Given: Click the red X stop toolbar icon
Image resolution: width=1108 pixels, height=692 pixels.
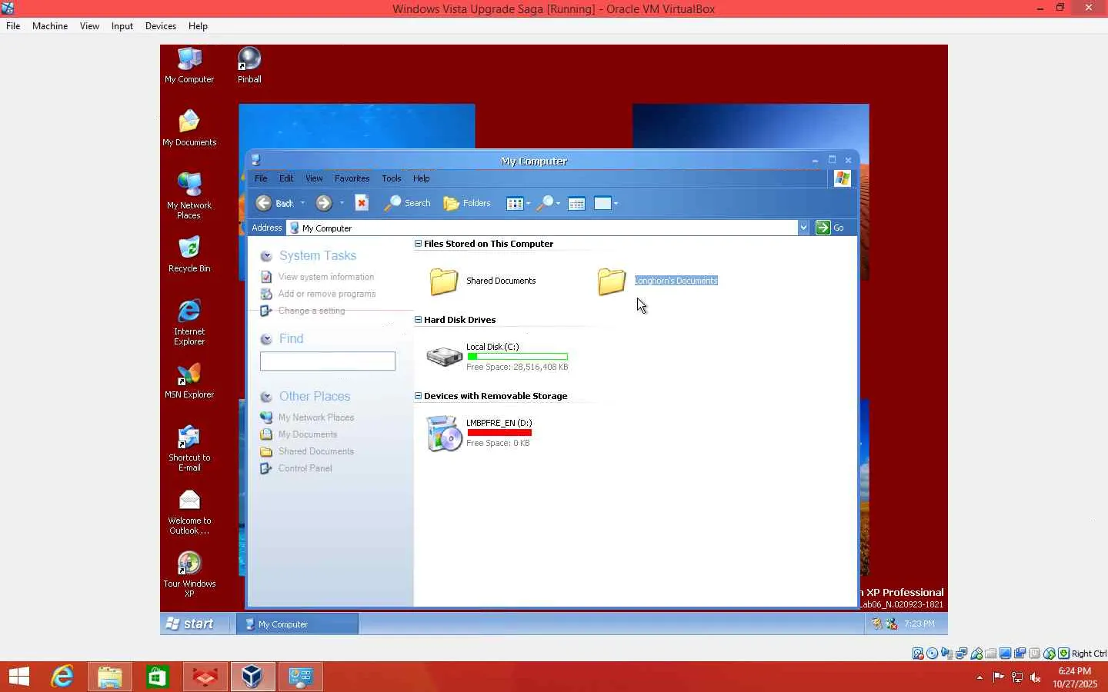Looking at the screenshot, I should 362,203.
